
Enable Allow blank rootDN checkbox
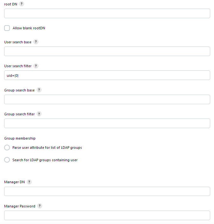click(x=7, y=28)
